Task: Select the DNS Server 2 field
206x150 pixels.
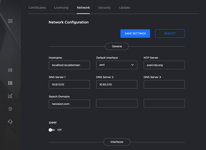Action: coord(117,84)
